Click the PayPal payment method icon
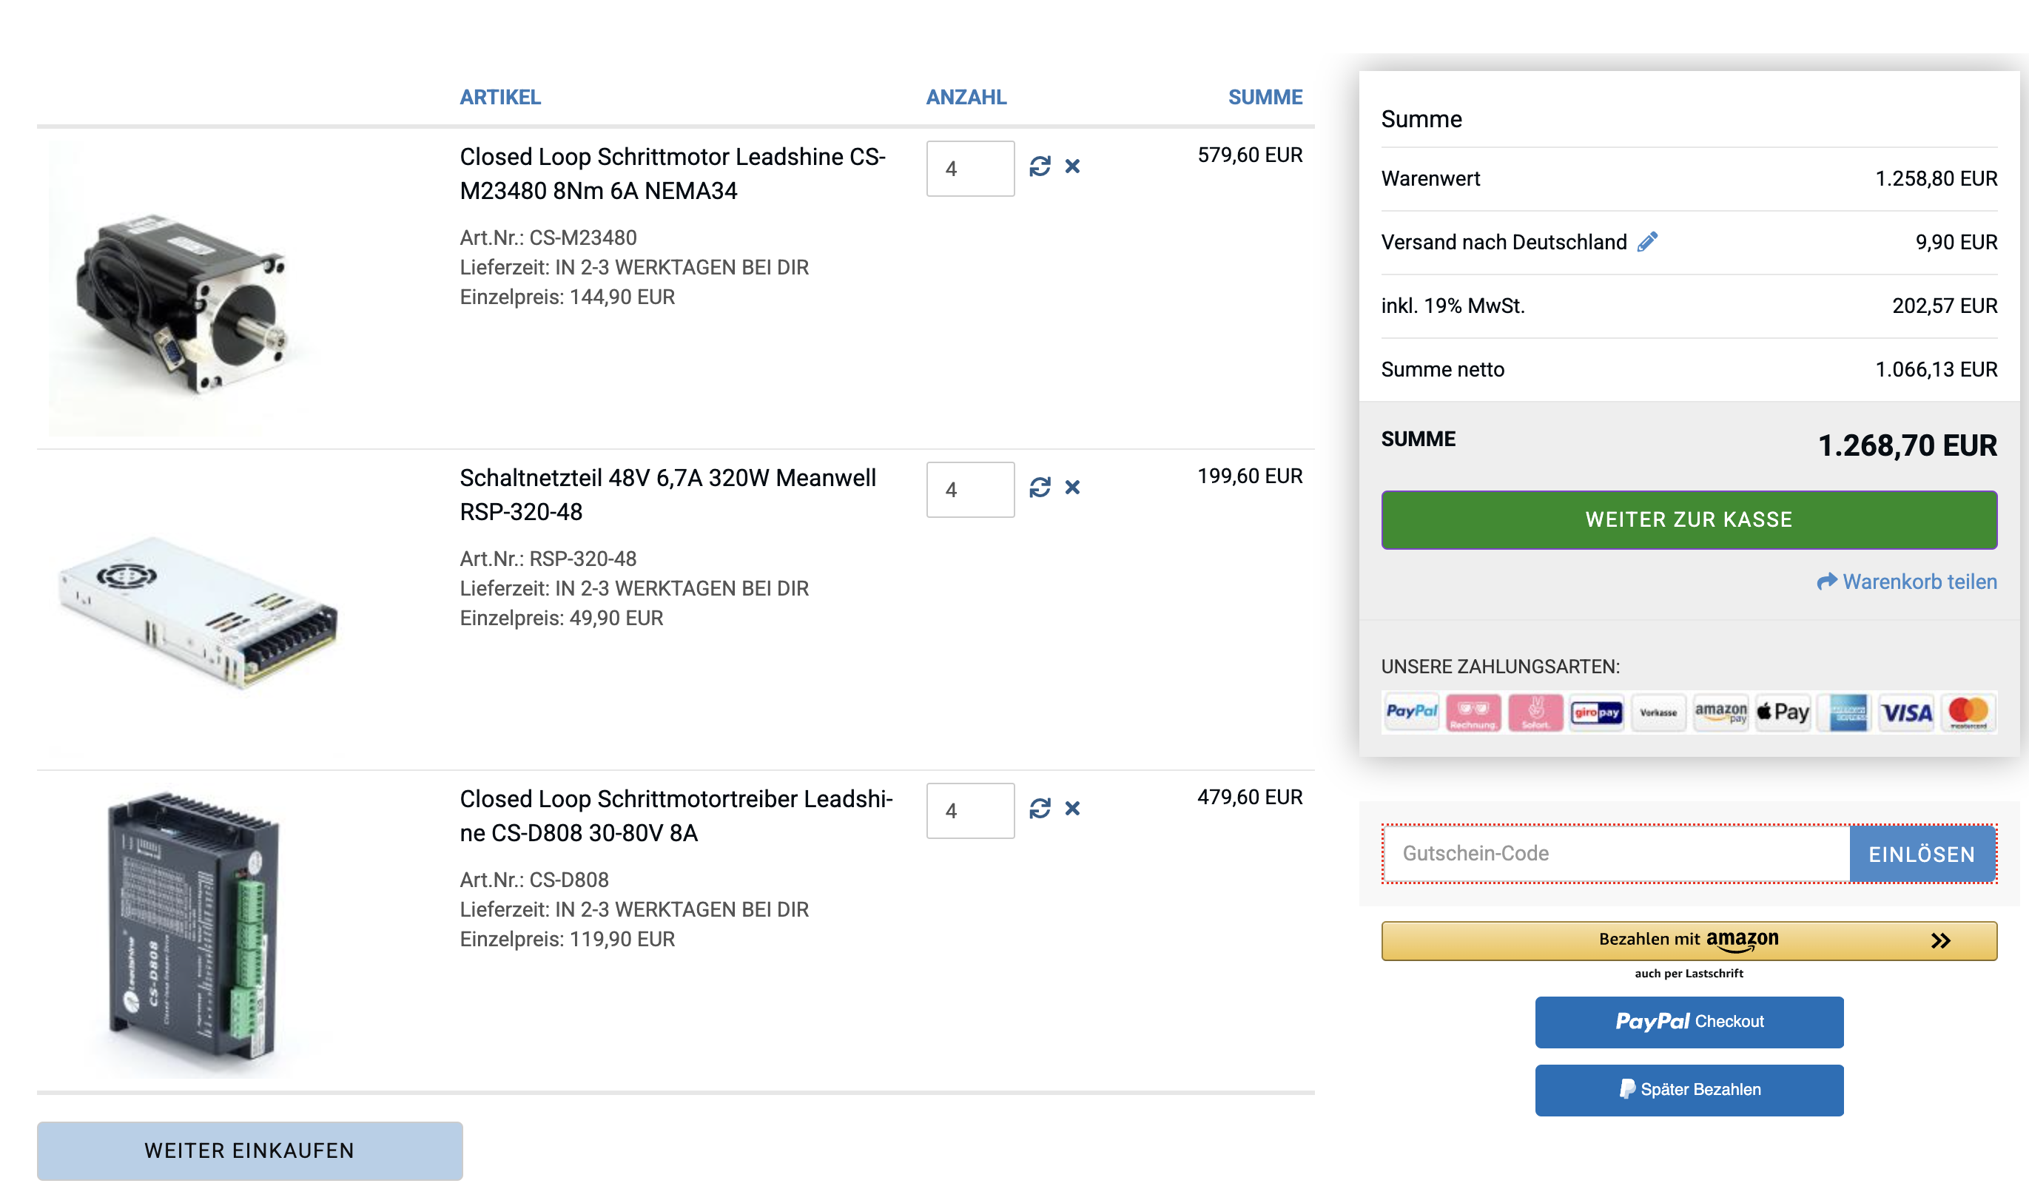Image resolution: width=2029 pixels, height=1203 pixels. point(1410,712)
